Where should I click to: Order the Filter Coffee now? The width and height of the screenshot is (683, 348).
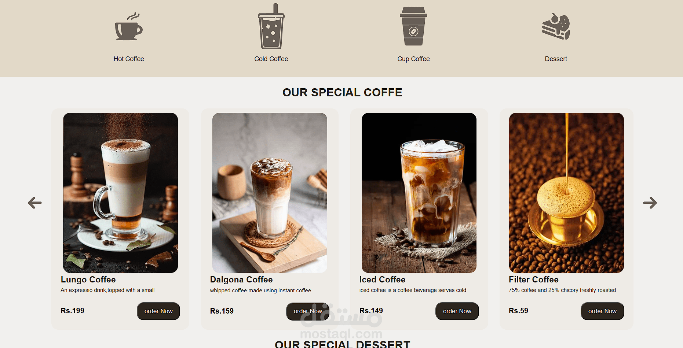(602, 311)
